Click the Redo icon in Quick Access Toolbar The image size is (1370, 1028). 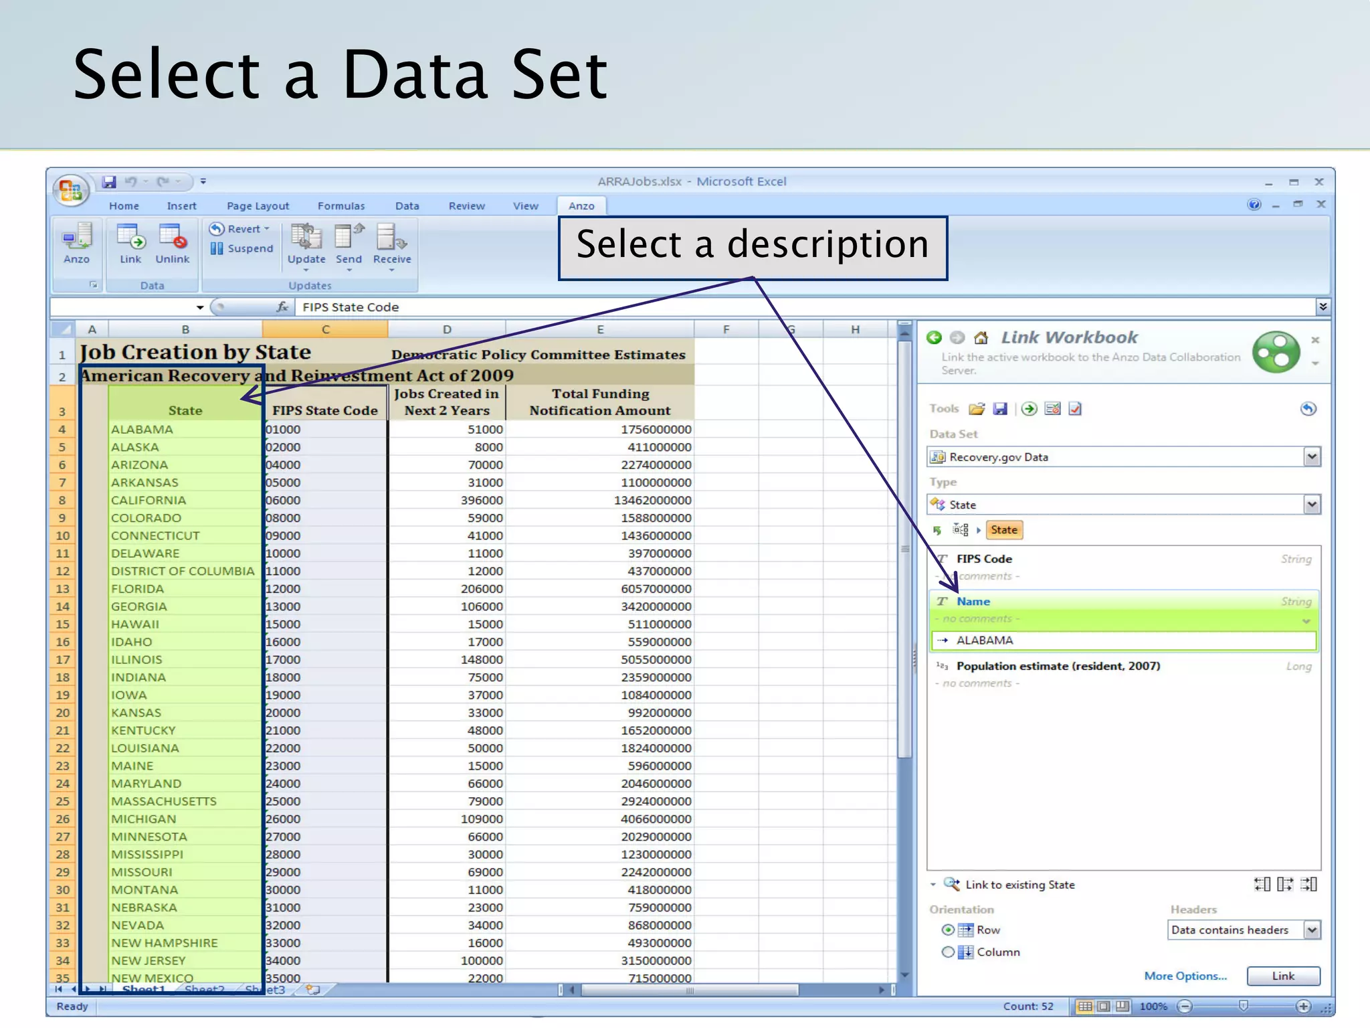pos(163,181)
